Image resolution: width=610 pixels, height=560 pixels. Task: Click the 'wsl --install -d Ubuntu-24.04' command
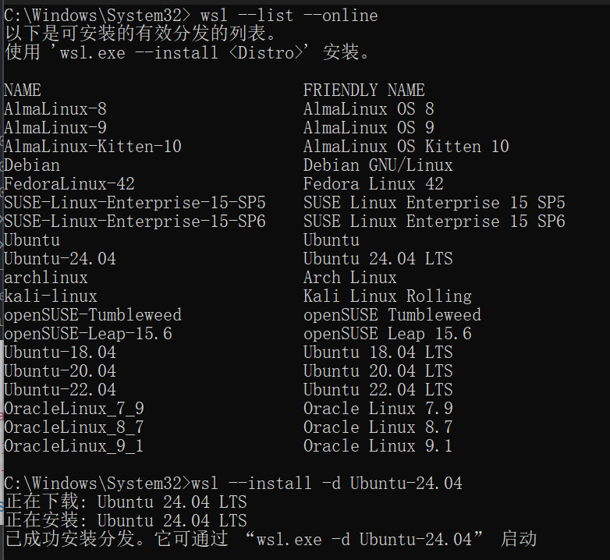click(326, 484)
